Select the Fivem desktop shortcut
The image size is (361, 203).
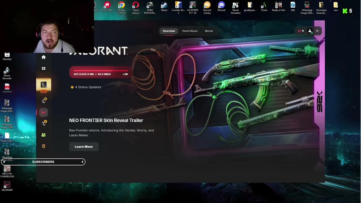coord(264,7)
